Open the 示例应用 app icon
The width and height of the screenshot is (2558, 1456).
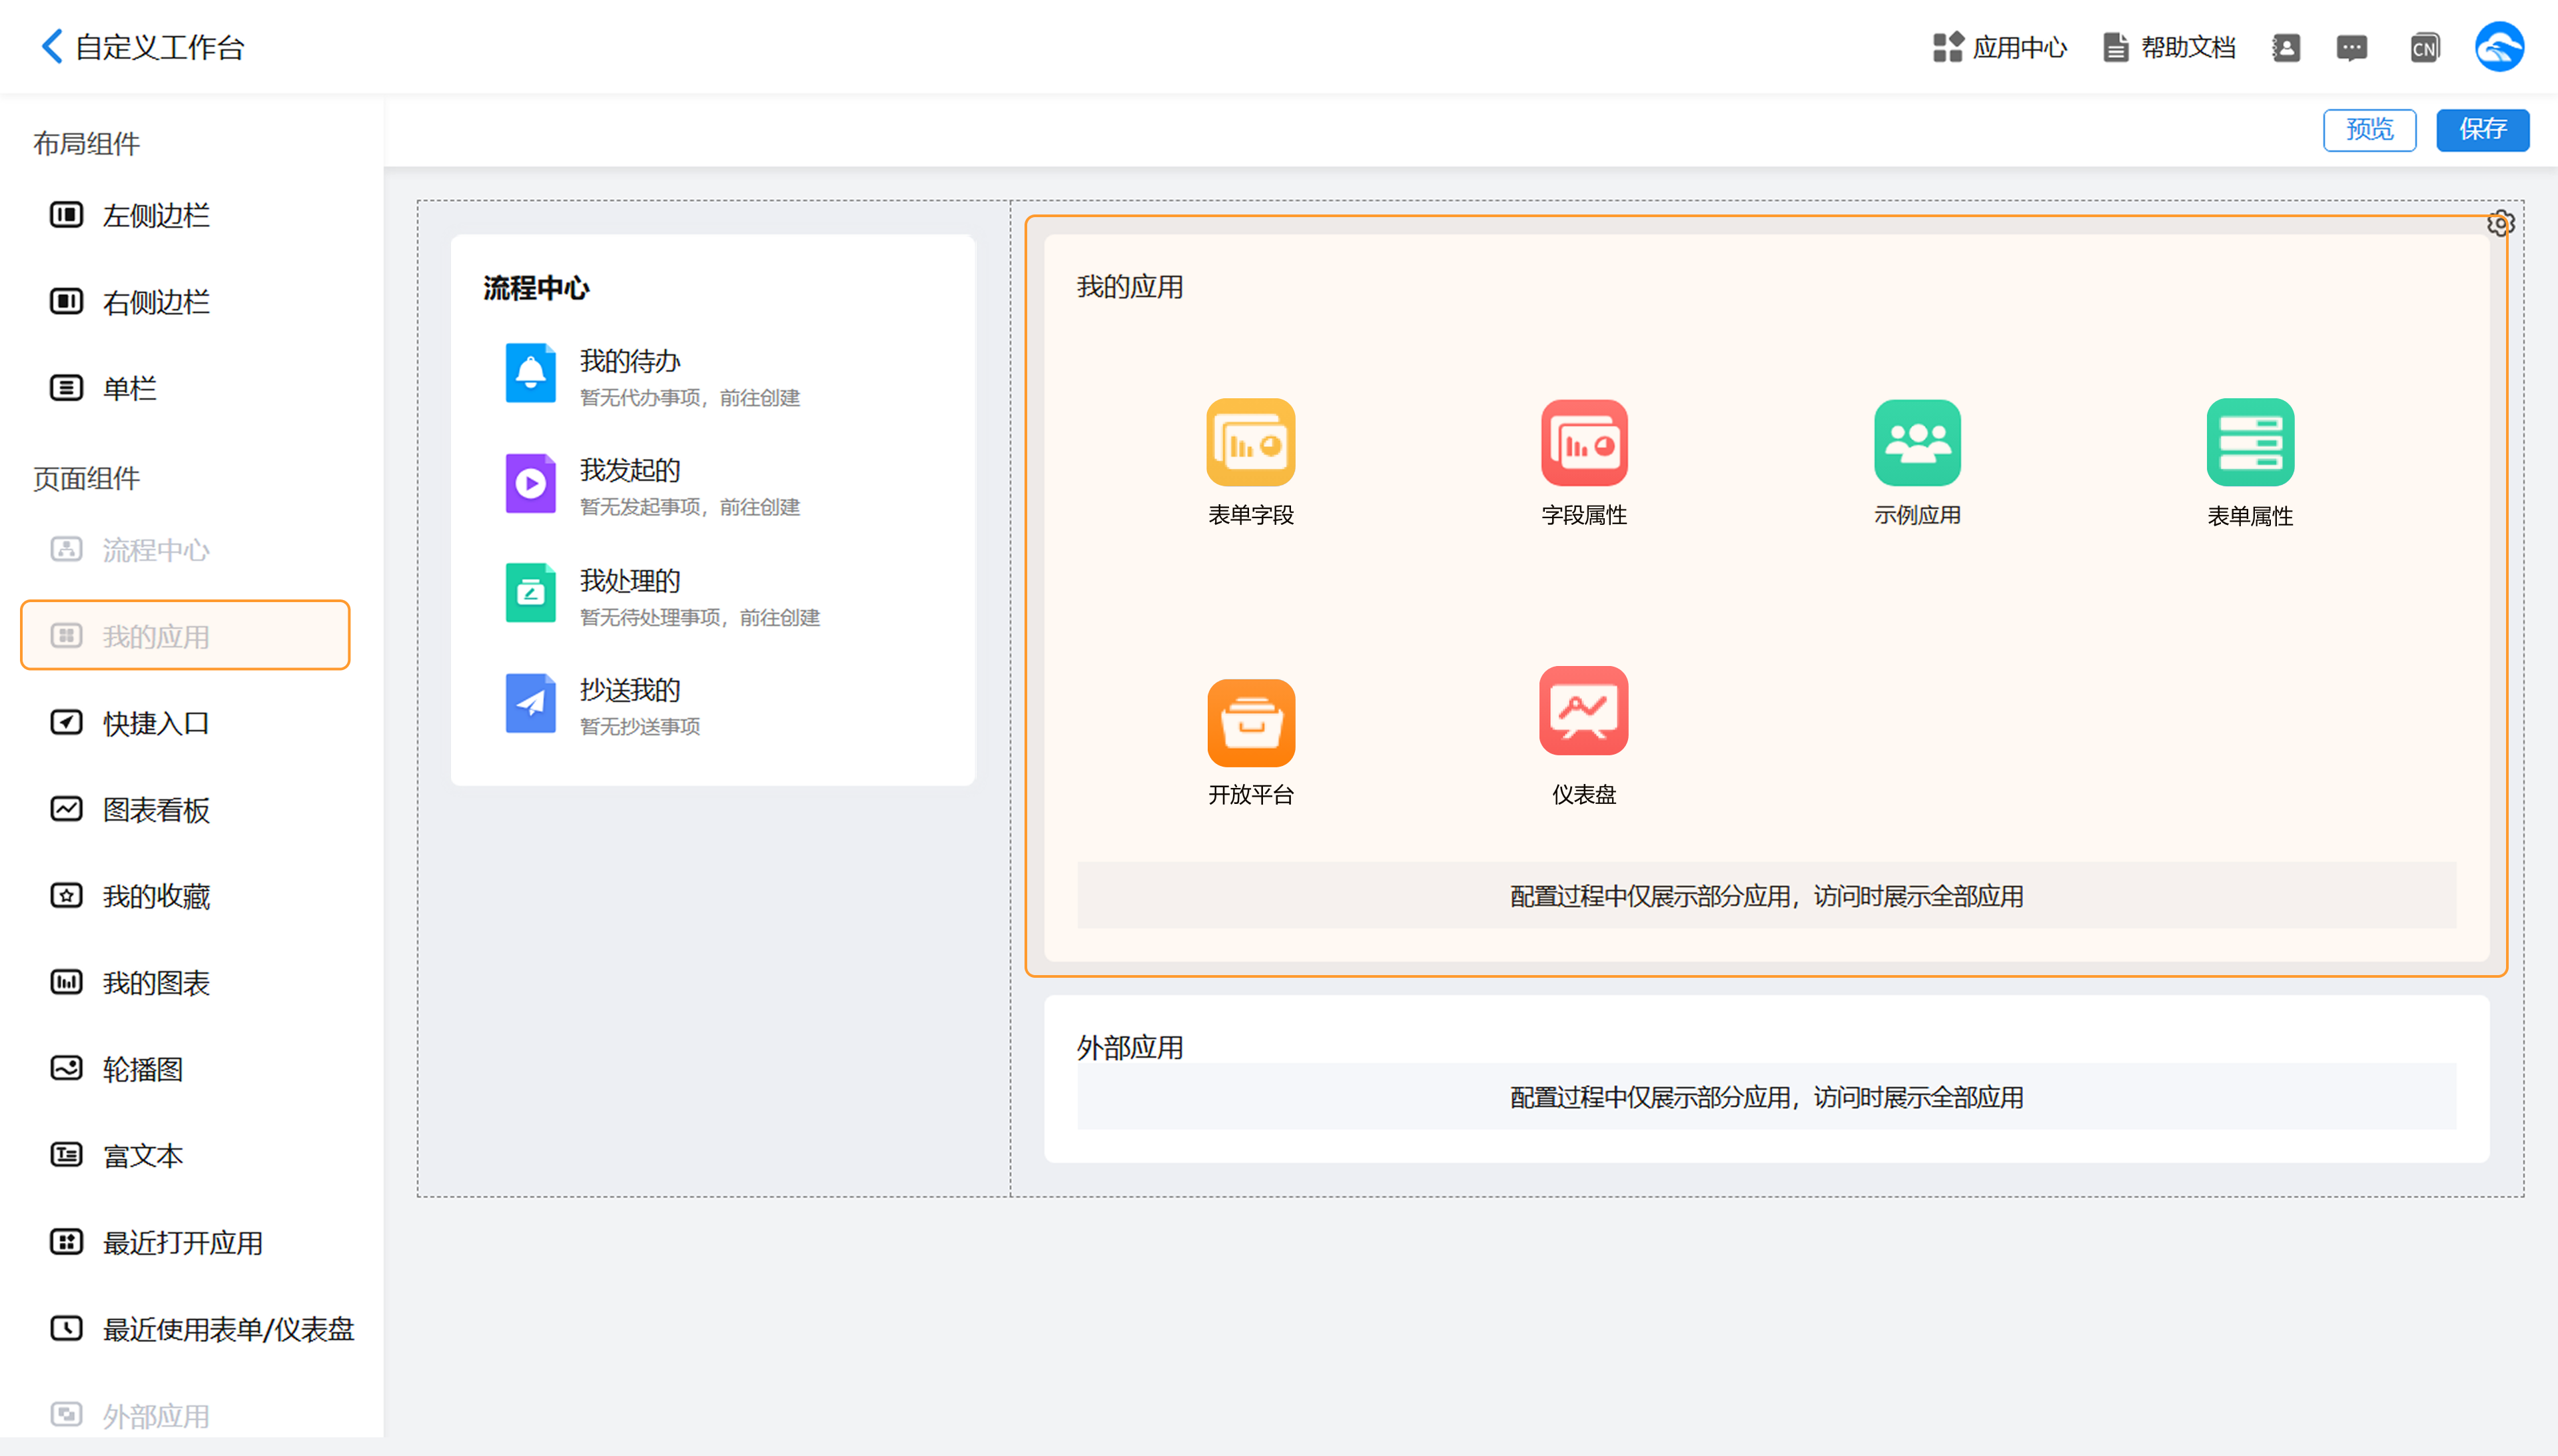point(1917,442)
